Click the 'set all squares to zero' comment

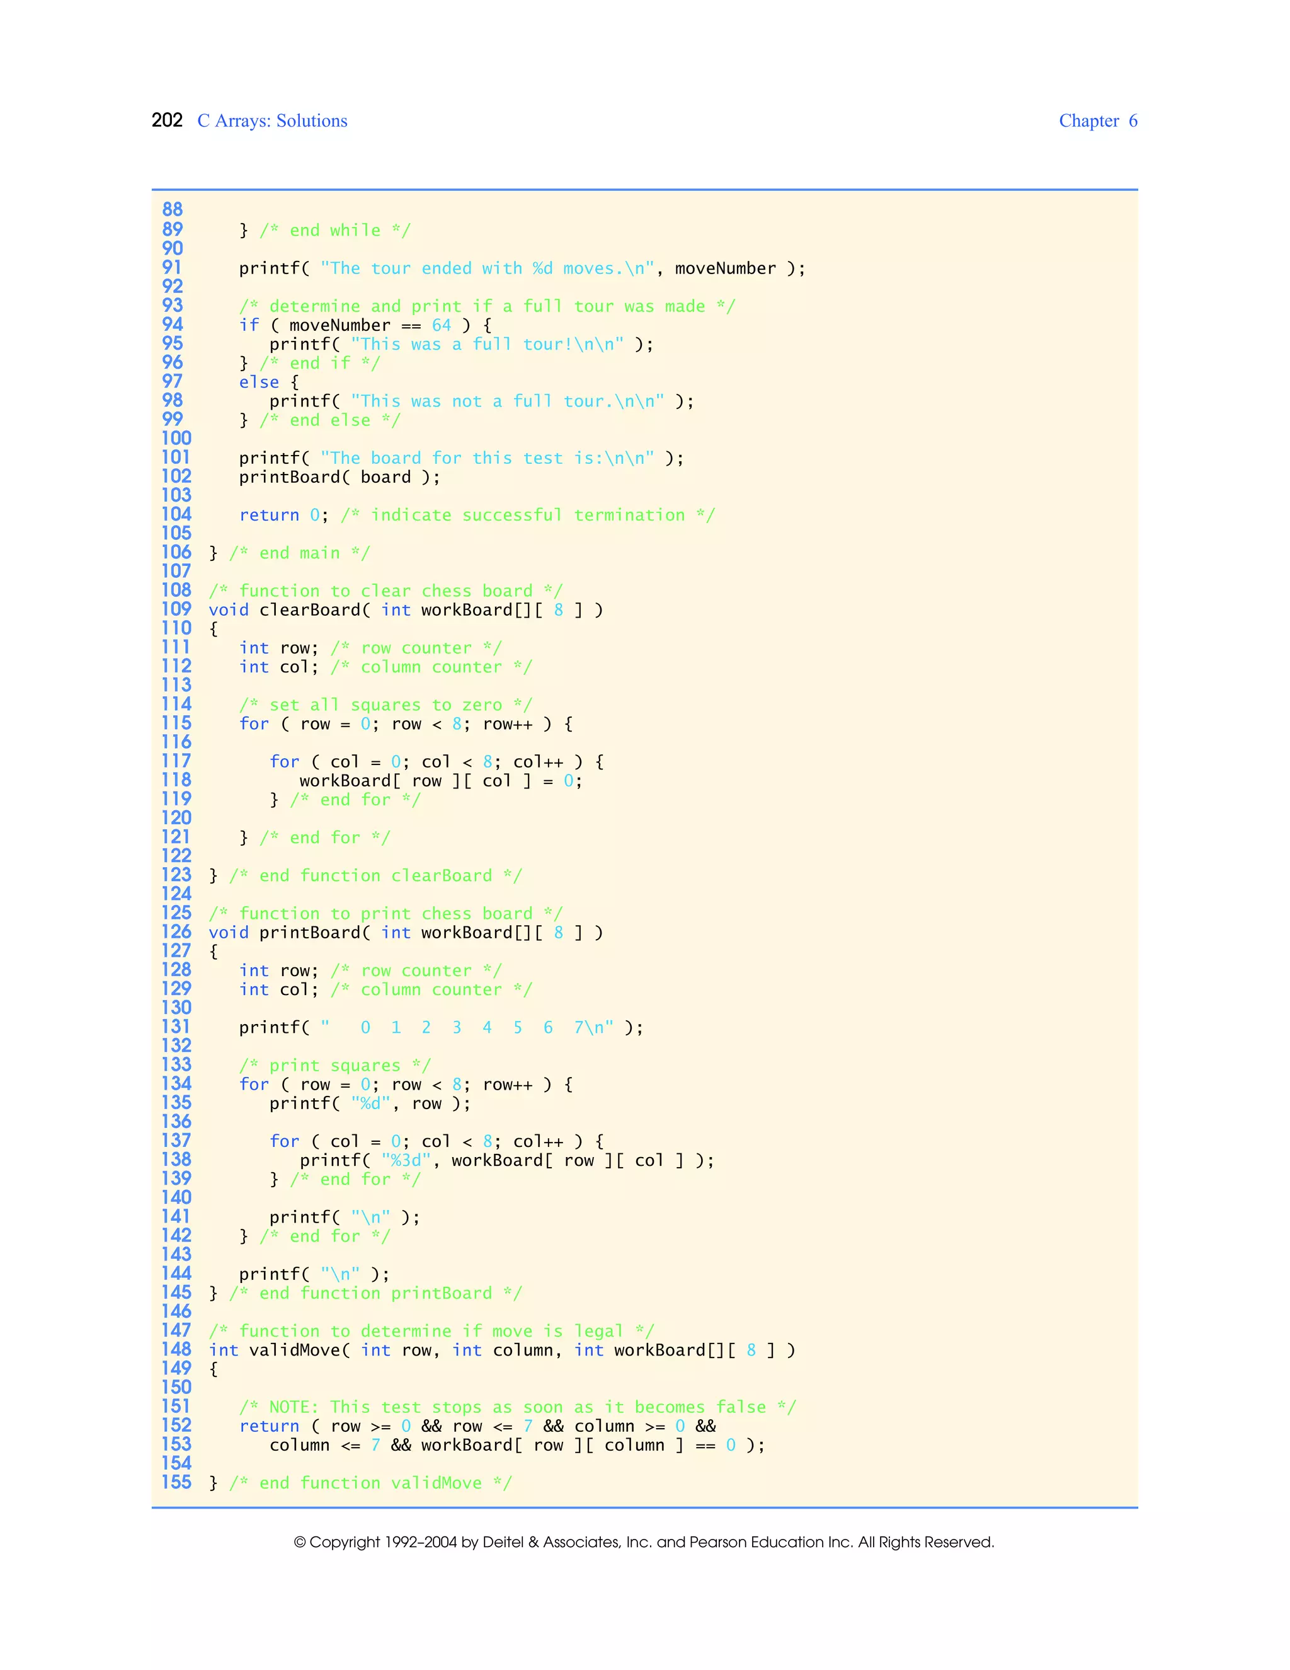386,705
